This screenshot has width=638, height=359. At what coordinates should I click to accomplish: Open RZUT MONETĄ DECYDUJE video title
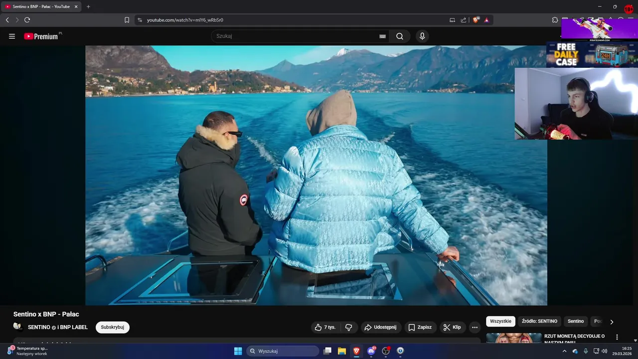pos(574,339)
